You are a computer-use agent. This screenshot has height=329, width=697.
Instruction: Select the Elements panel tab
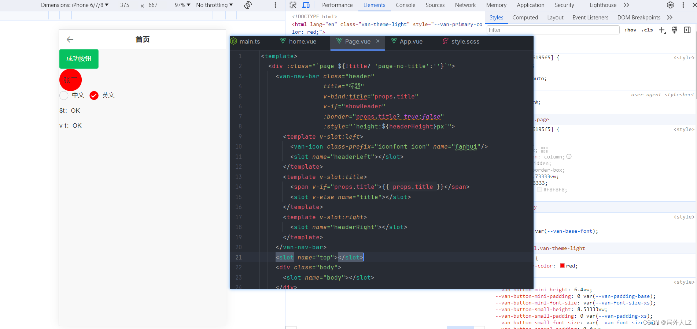tap(374, 5)
